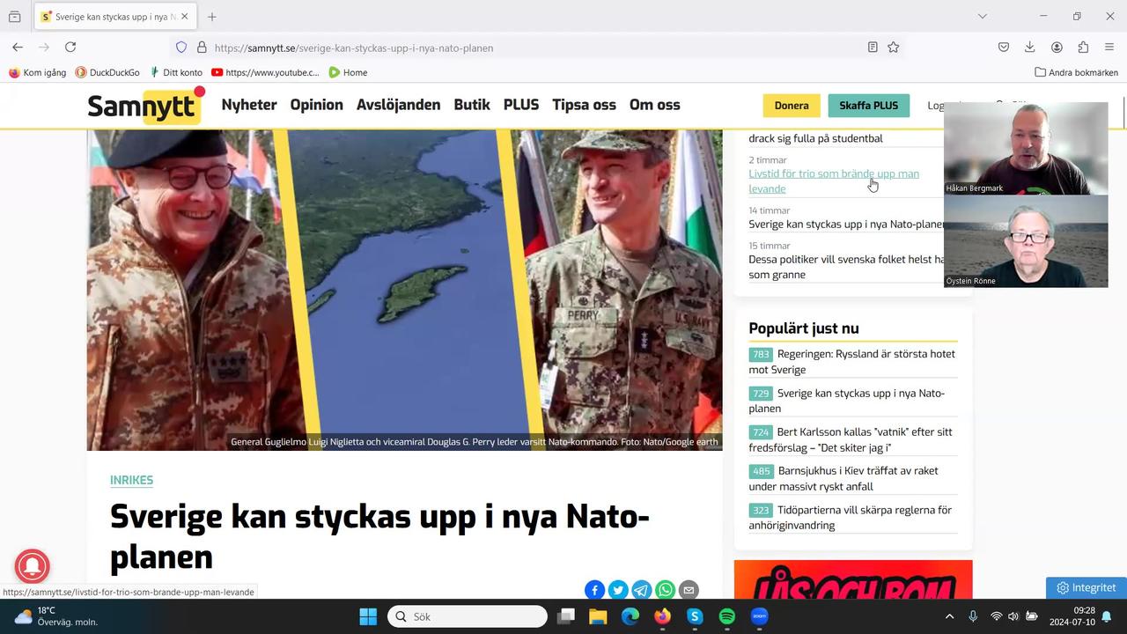Open drack sig fulla på studentbal article
This screenshot has height=634, width=1127.
(x=815, y=138)
